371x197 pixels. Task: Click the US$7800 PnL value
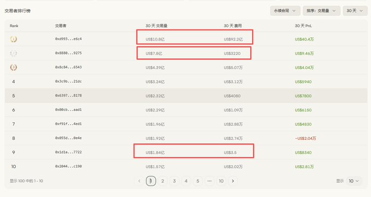(303, 96)
